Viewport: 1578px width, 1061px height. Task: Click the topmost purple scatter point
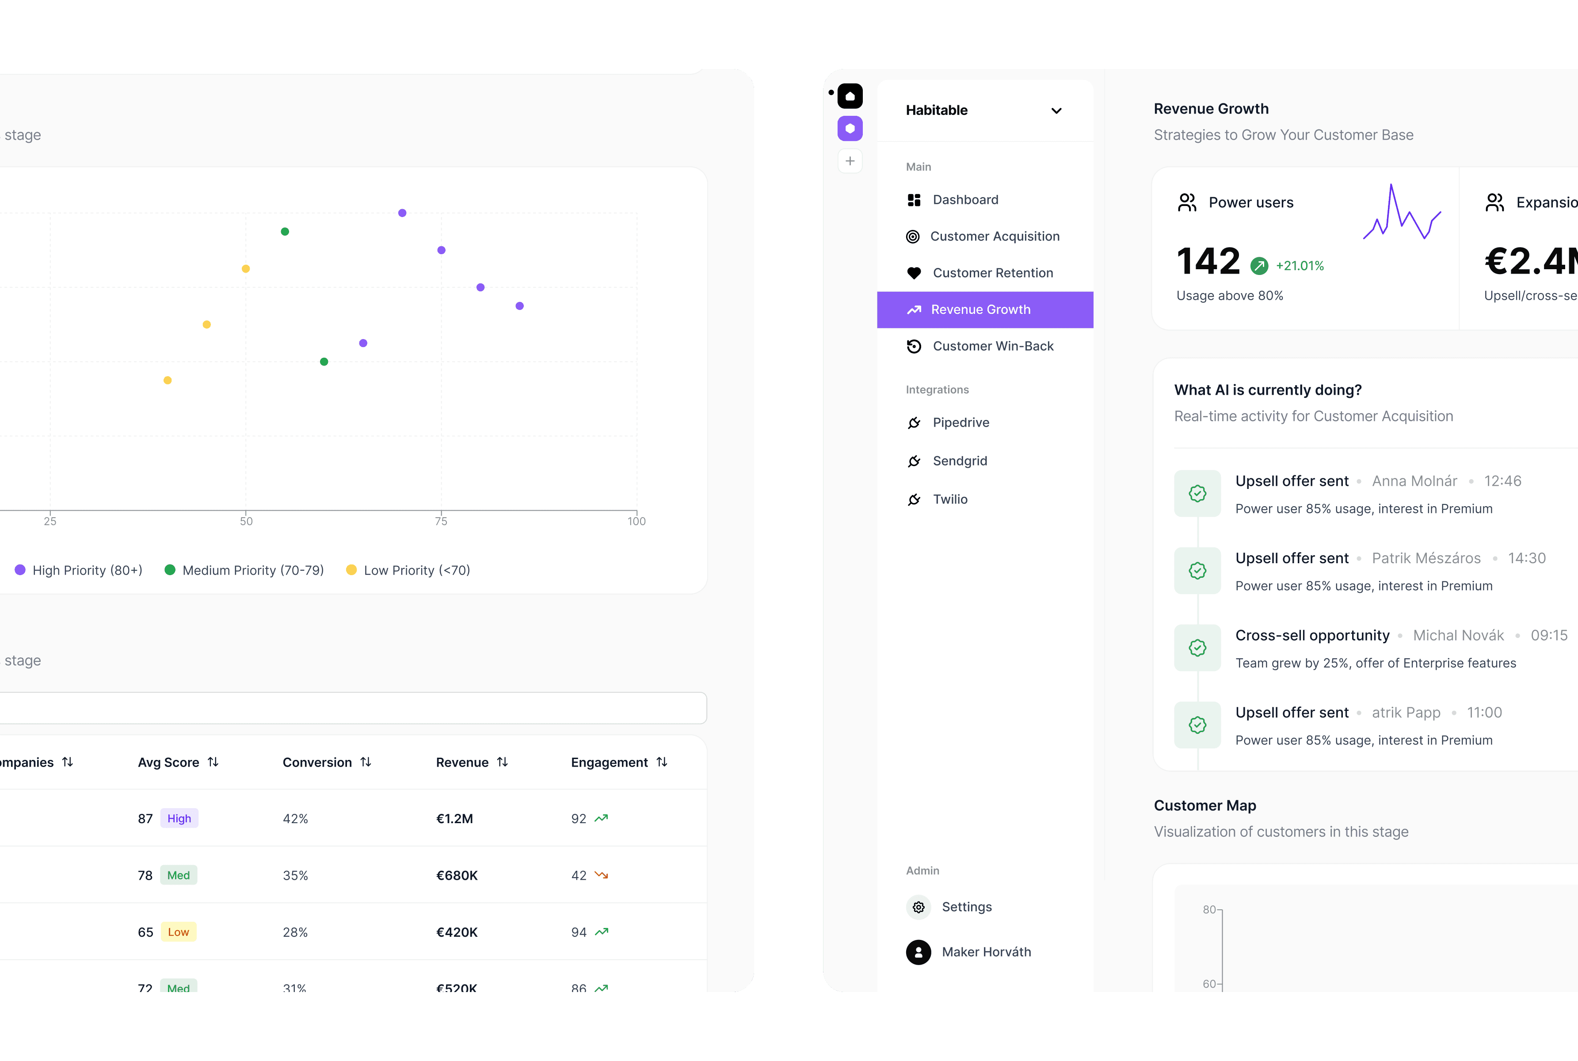coord(402,213)
